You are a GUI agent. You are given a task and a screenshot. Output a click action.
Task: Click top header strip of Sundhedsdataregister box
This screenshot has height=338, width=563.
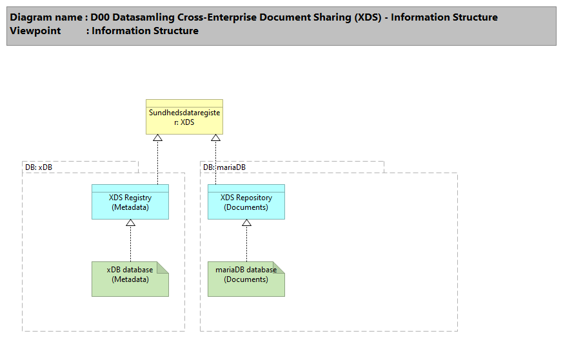[184, 103]
